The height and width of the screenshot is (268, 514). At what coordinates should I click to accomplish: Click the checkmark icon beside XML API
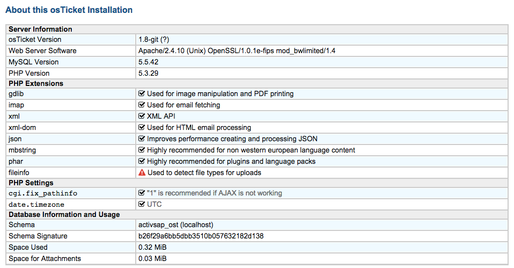(x=142, y=116)
